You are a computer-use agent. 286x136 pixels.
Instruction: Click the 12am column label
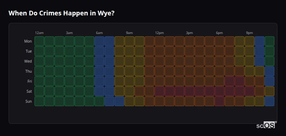click(39, 33)
